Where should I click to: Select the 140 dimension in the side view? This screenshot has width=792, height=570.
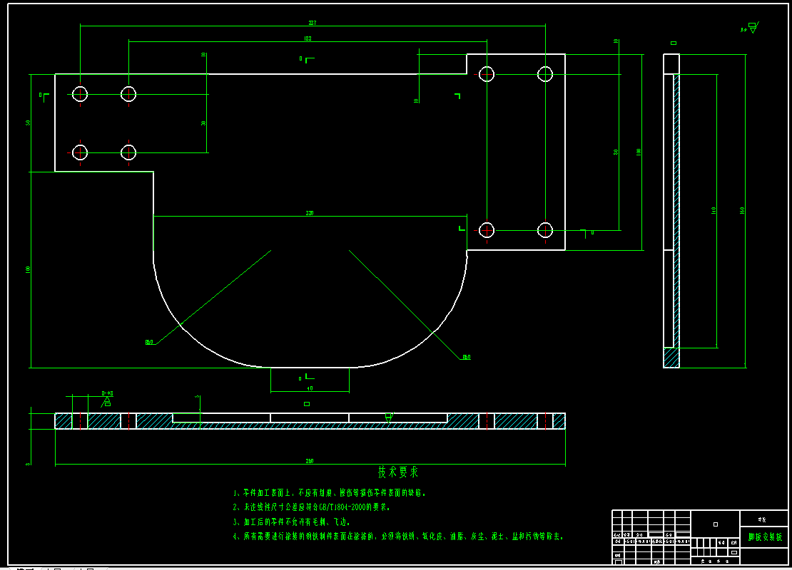click(714, 210)
